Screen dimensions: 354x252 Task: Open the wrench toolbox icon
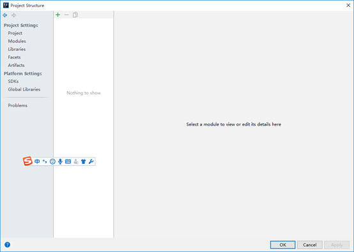click(91, 161)
